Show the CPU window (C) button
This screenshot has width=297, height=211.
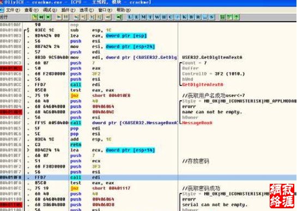pos(171,17)
